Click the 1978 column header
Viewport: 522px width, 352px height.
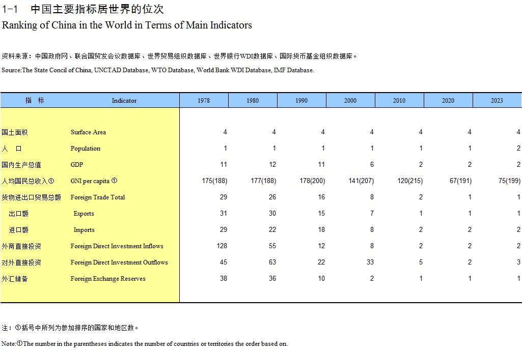tap(204, 101)
